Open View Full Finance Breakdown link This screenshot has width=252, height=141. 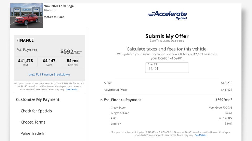[49, 74]
